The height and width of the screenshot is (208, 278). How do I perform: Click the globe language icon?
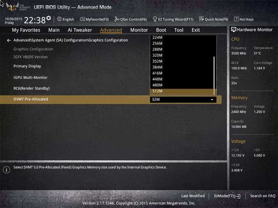pyautogui.click(x=59, y=19)
